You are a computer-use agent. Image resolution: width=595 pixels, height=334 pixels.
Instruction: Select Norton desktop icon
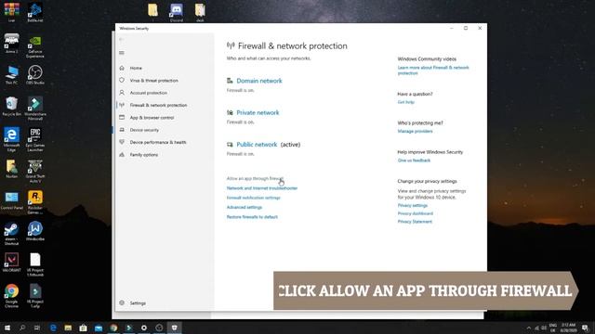[x=11, y=169]
